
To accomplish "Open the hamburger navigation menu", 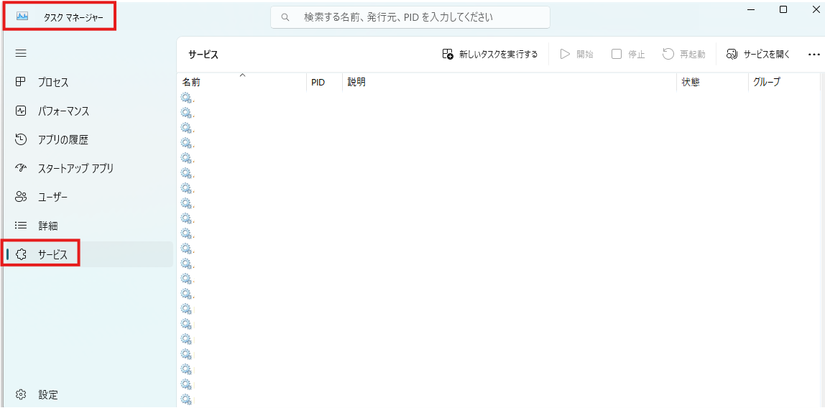I will click(x=21, y=54).
